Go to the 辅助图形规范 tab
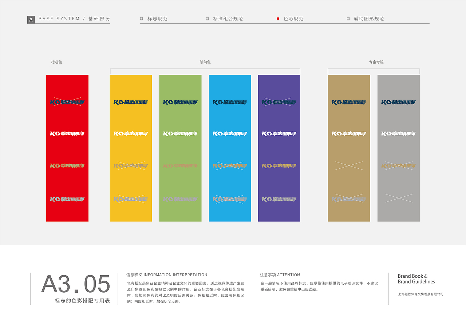This screenshot has width=466, height=329. (x=369, y=19)
